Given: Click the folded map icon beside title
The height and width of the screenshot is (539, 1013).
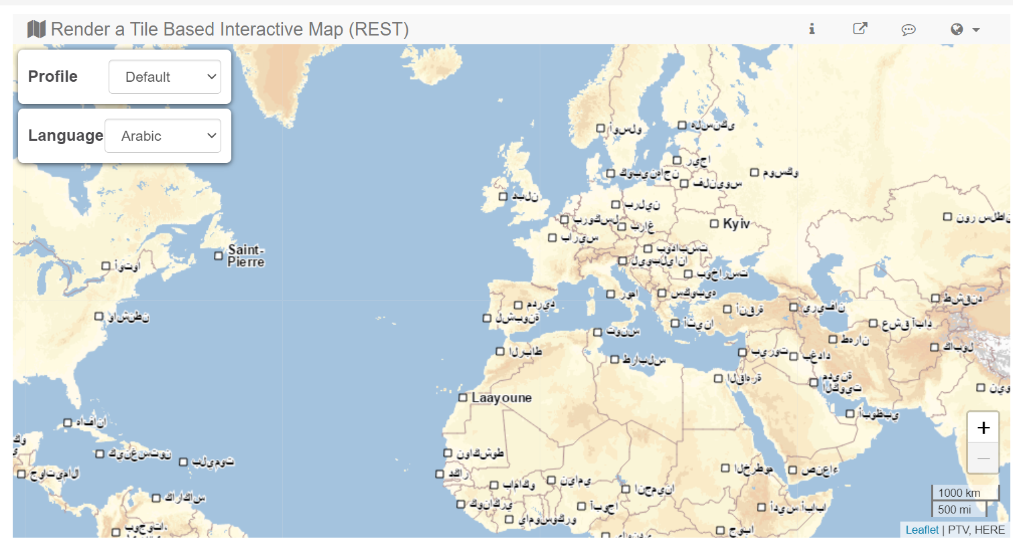Looking at the screenshot, I should [x=36, y=29].
